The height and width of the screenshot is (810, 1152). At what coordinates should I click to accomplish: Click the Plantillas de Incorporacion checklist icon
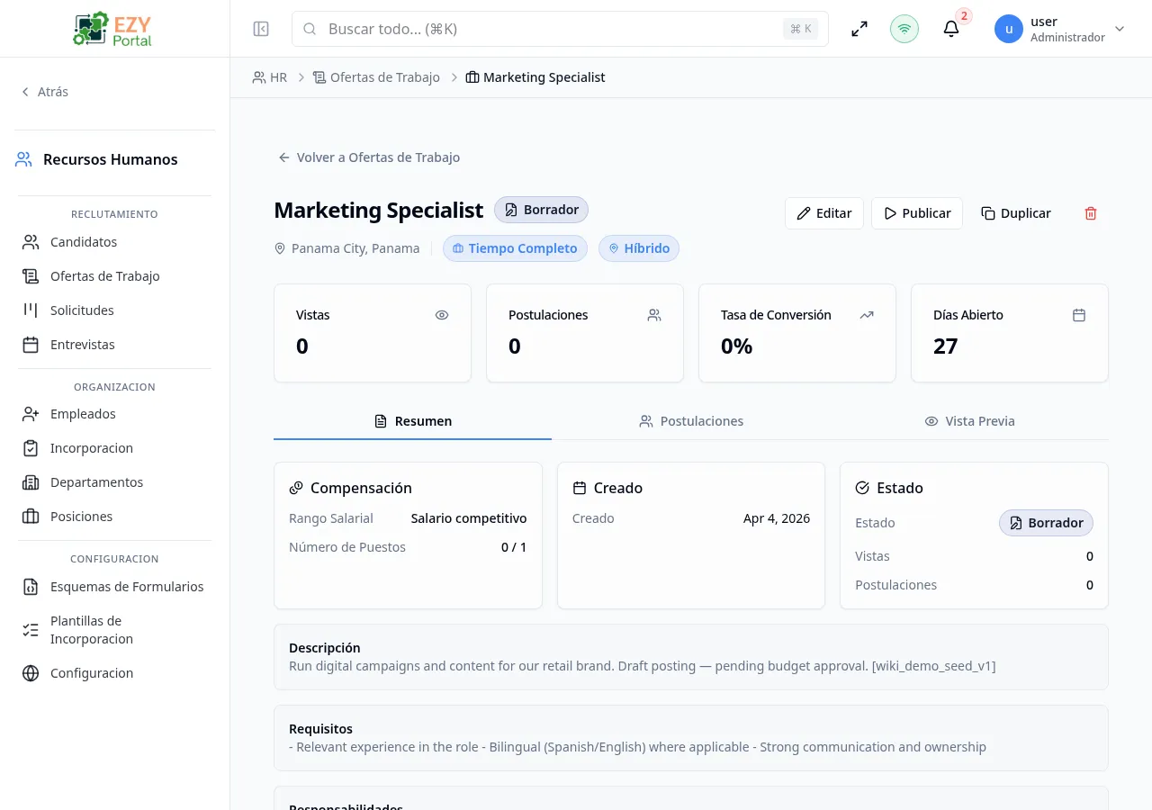click(31, 630)
